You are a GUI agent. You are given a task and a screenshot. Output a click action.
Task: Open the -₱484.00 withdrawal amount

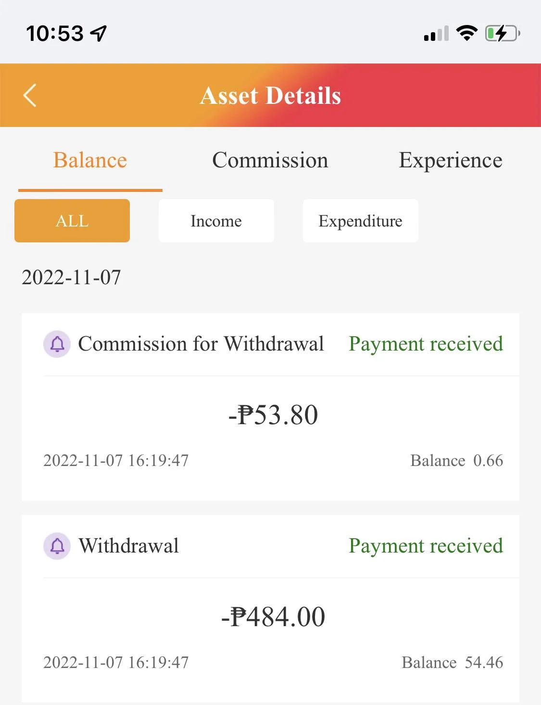[x=273, y=617]
